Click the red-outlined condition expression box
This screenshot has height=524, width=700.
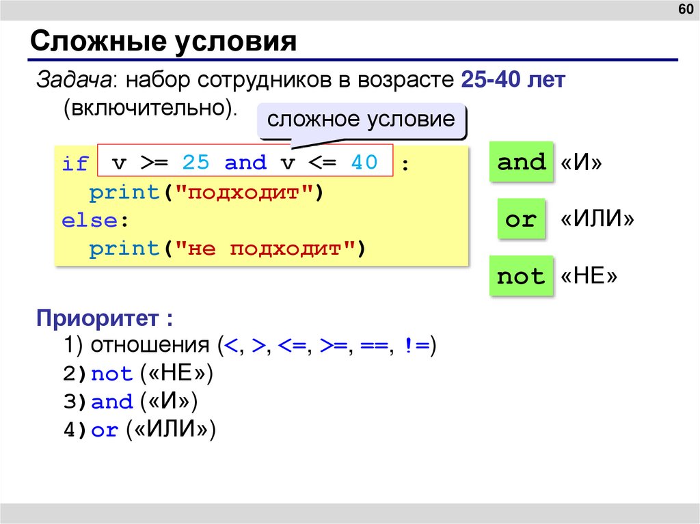tap(246, 162)
